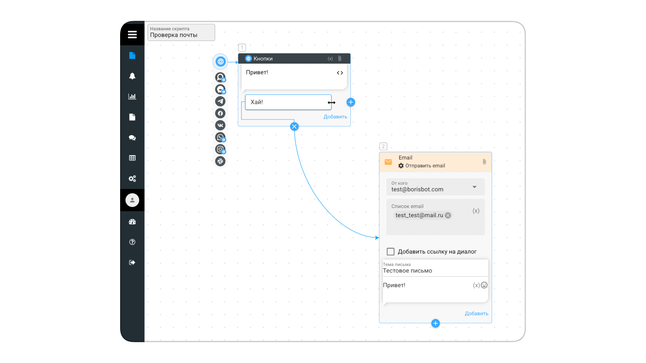
Task: Open the statistics chart icon
Action: [132, 96]
